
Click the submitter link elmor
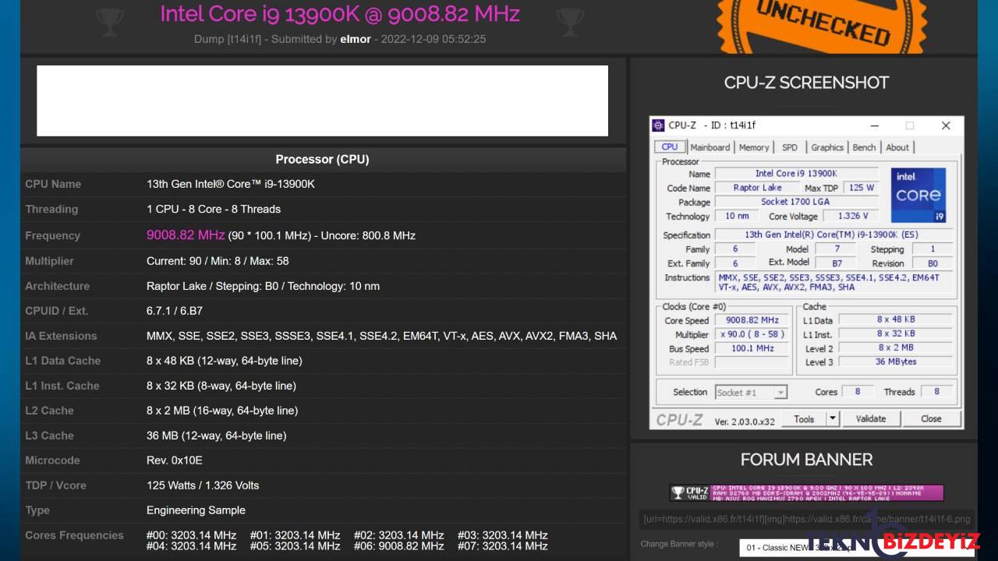[x=355, y=39]
